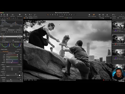Viewport: 125px width, 94px height.
Task: Click the white Shadow Tone color swatch
Action: (20, 75)
